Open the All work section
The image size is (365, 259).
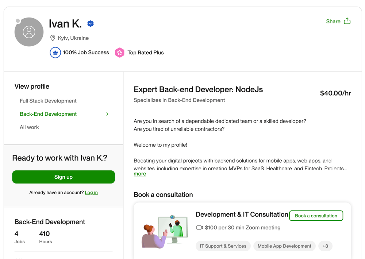tap(29, 127)
